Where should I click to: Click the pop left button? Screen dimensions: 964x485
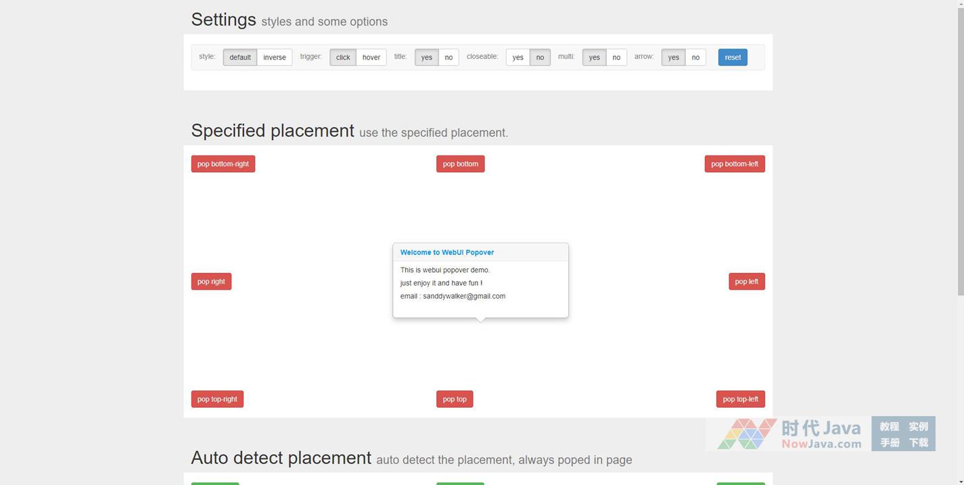point(746,282)
